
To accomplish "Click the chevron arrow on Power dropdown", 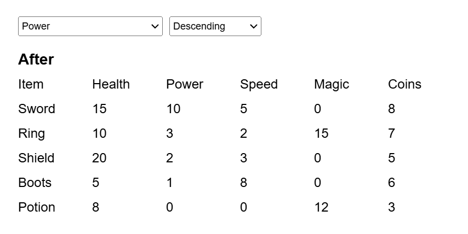I will [155, 26].
